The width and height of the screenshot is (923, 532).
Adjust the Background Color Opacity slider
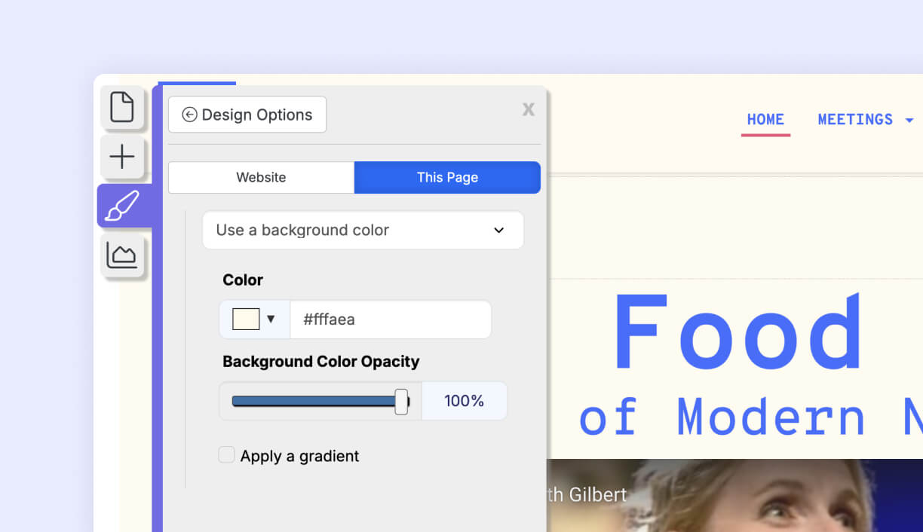[402, 400]
